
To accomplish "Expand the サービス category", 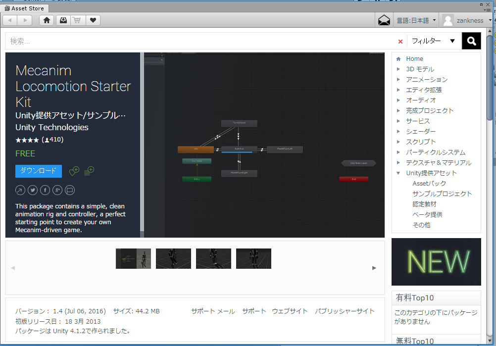I will pos(398,121).
